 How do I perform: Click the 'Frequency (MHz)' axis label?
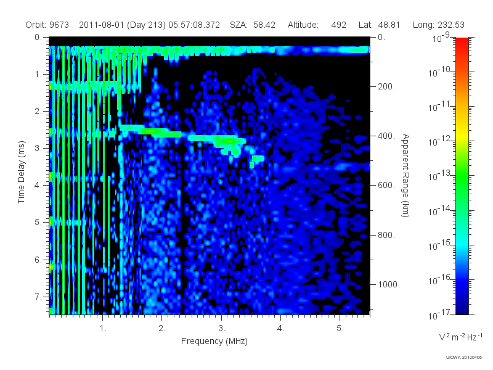tap(214, 342)
